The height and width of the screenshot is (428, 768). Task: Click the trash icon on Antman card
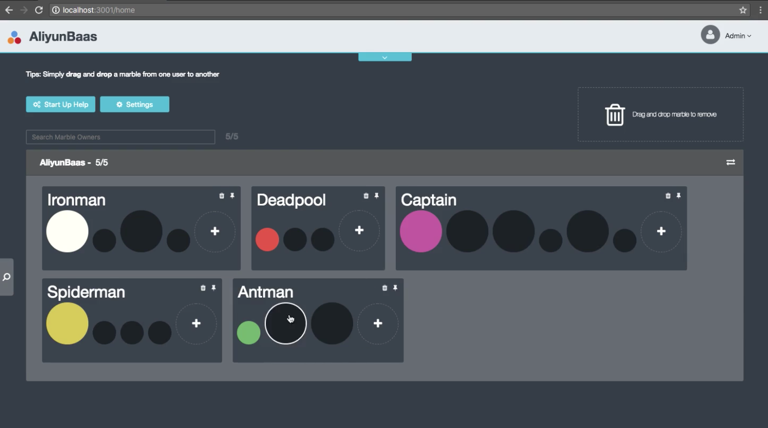click(x=385, y=288)
